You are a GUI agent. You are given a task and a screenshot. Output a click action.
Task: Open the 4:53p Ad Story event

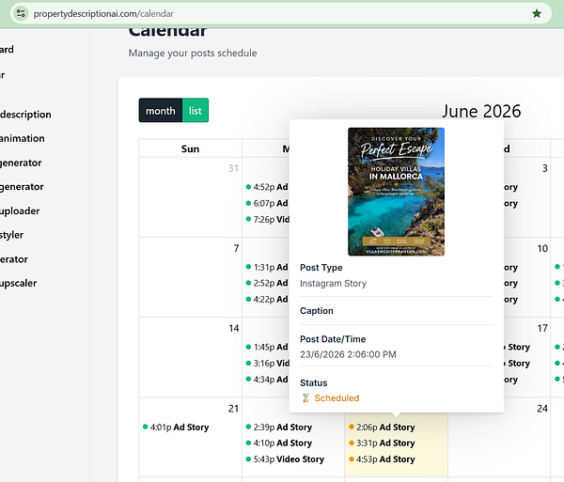coord(382,459)
